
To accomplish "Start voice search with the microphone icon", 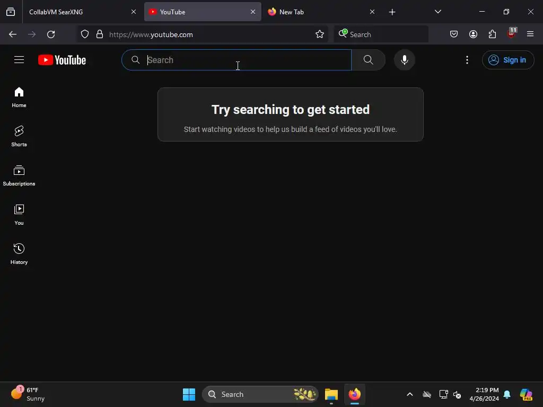I will coord(404,60).
